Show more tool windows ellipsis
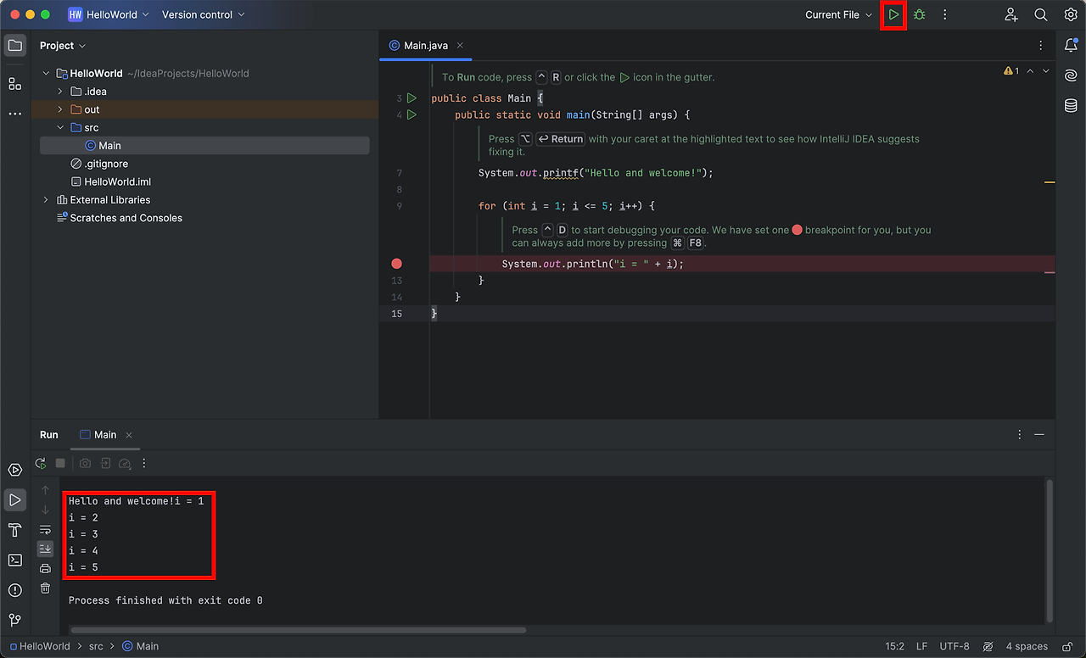The image size is (1086, 658). point(15,113)
